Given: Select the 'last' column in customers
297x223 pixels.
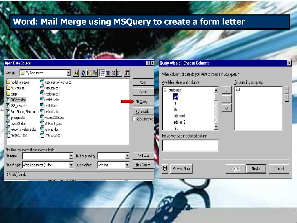Looking at the screenshot, I should (x=175, y=96).
